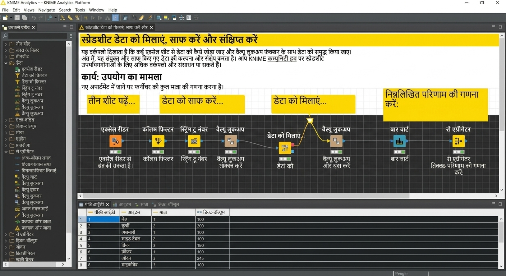Viewport: 506px width, 276px height.
Task: Close the left explorer panel tab
Action: pyautogui.click(x=33, y=27)
